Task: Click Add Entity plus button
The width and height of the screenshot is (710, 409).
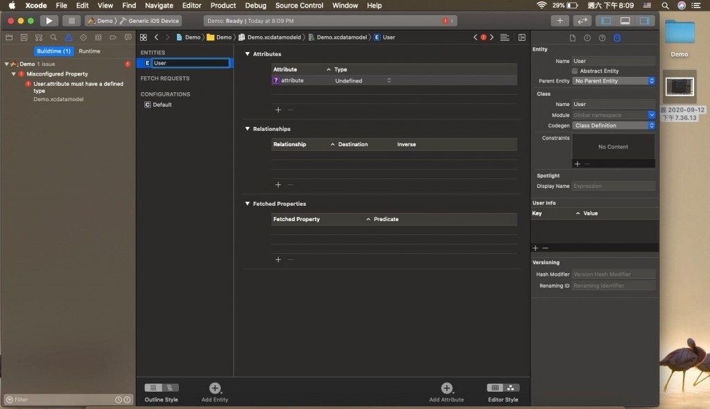Action: (215, 388)
